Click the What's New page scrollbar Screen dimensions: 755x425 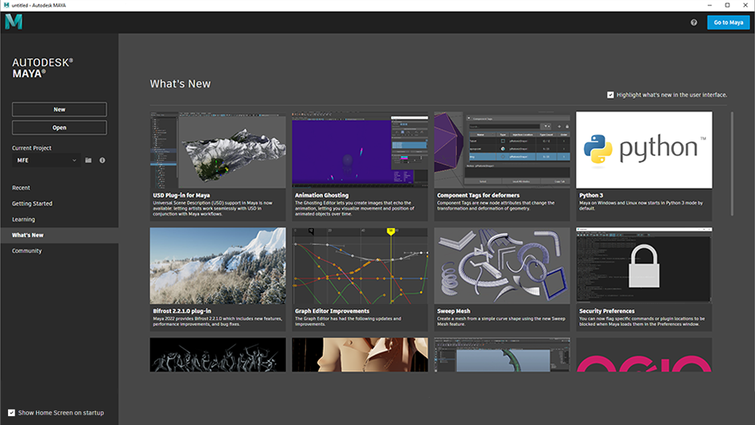732,164
